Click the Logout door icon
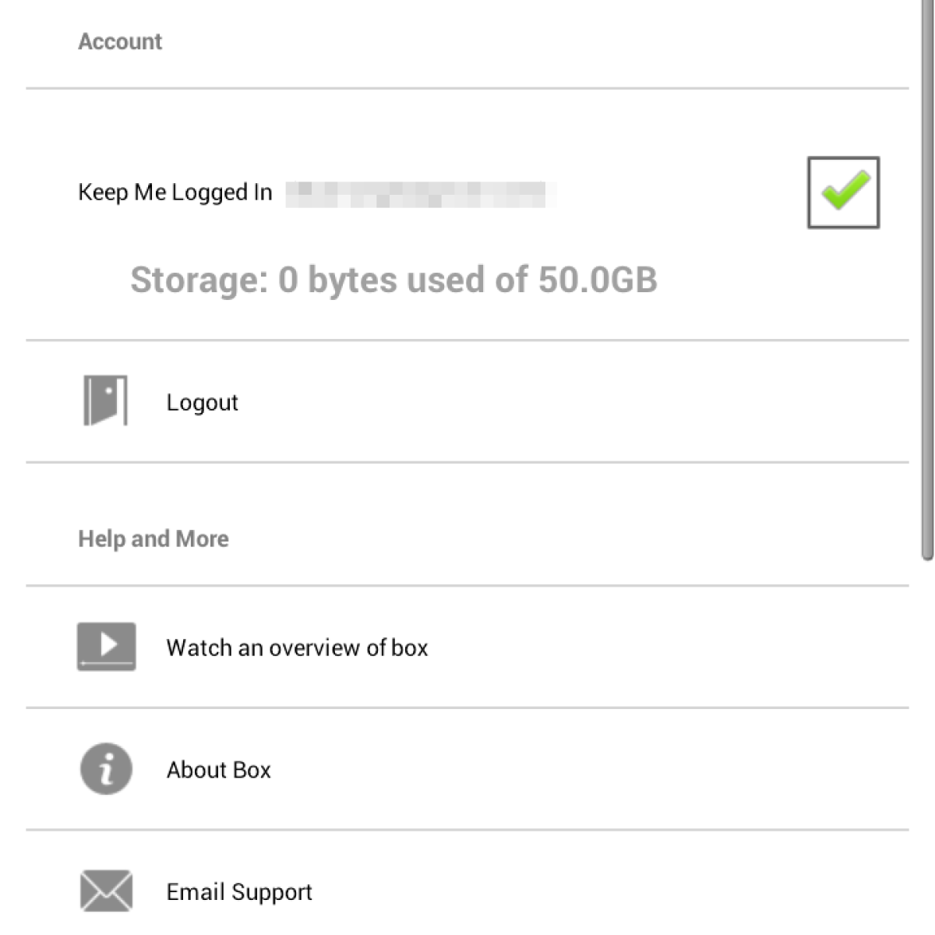935x935 pixels. click(105, 400)
